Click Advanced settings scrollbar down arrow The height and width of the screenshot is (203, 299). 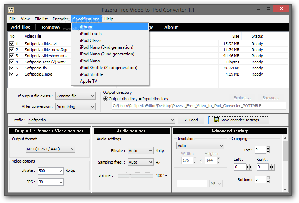(285, 189)
